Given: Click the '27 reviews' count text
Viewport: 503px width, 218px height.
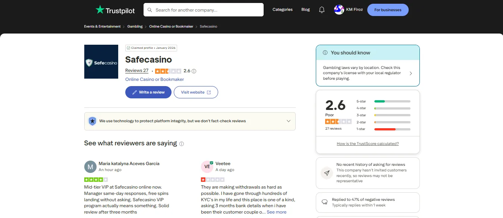Looking at the screenshot, I should (x=333, y=129).
